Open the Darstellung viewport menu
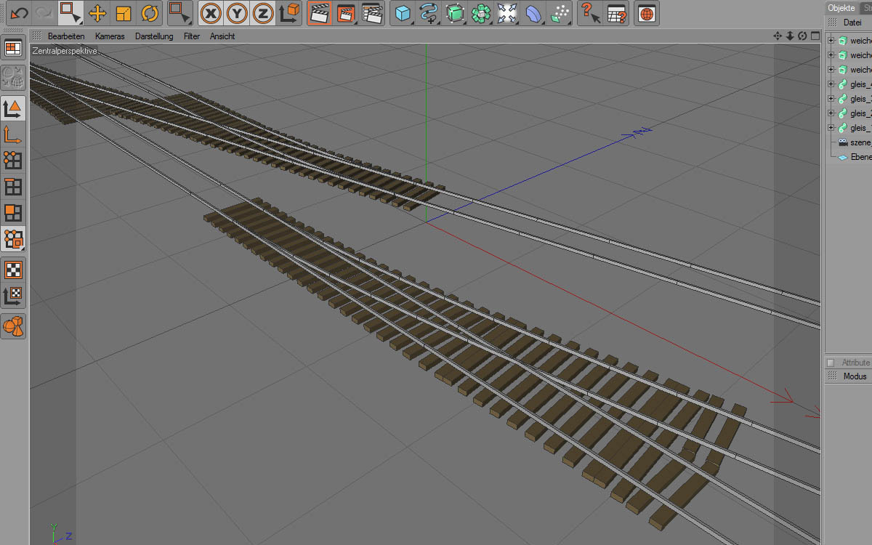Image resolution: width=872 pixels, height=545 pixels. tap(154, 36)
